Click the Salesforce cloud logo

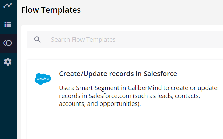tap(43, 79)
